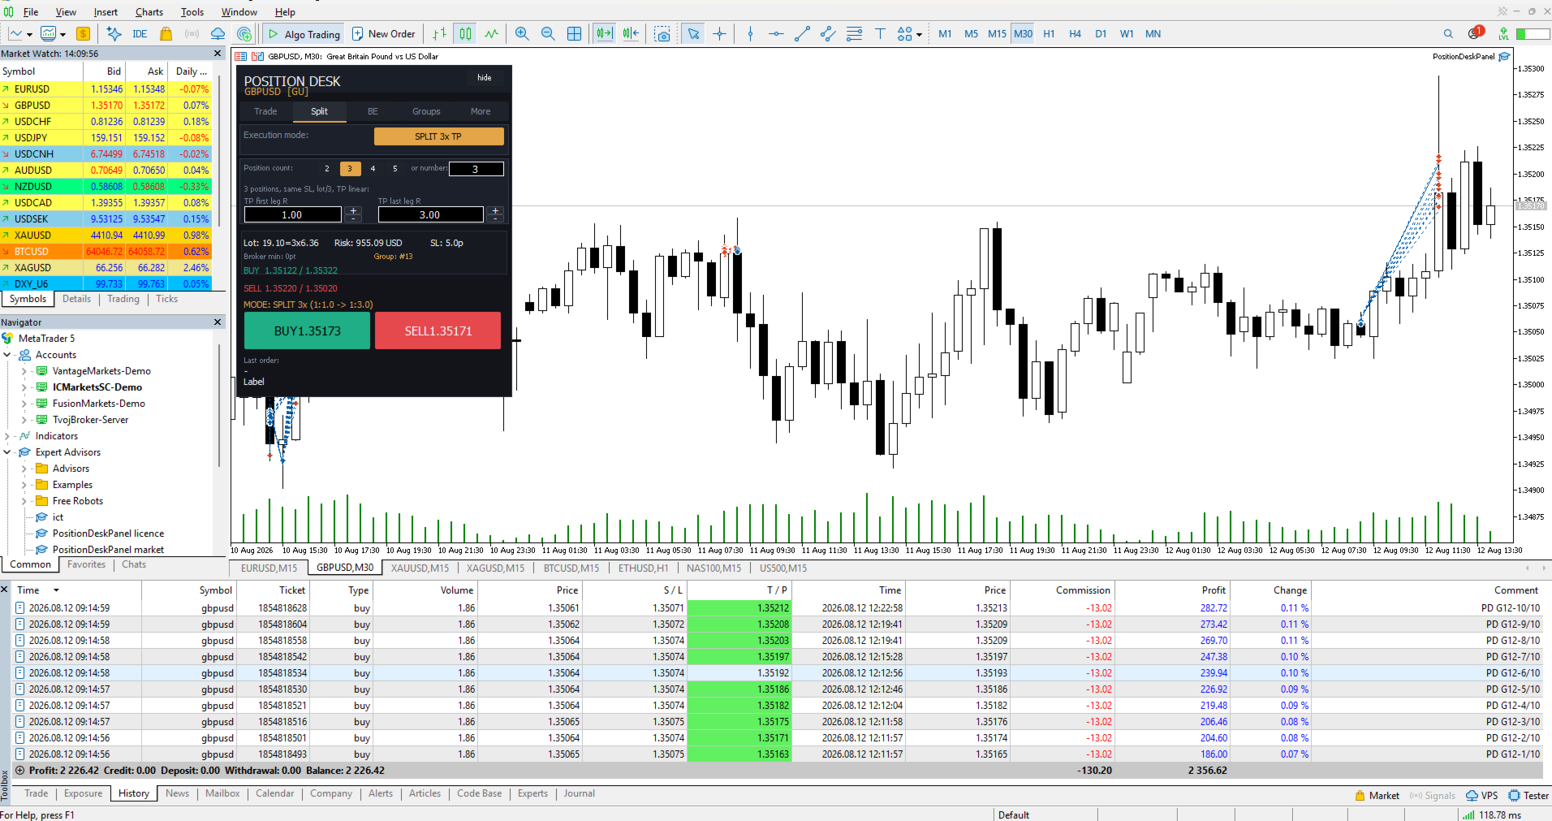Screen dimensions: 1552x821
Task: Tile chart windows with grid icon
Action: [x=574, y=34]
